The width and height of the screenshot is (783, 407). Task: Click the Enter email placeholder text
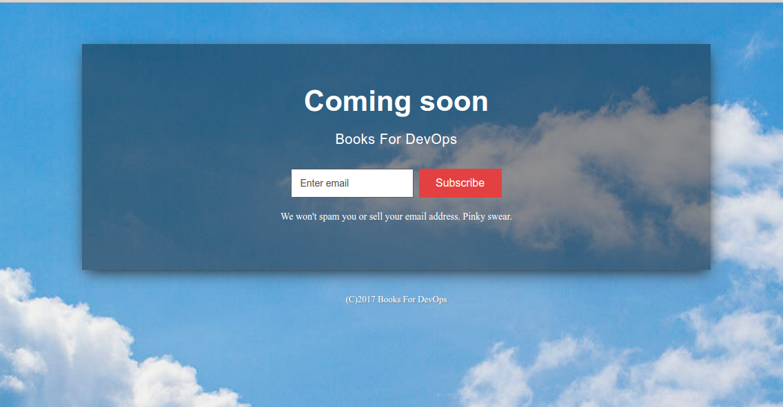(324, 182)
